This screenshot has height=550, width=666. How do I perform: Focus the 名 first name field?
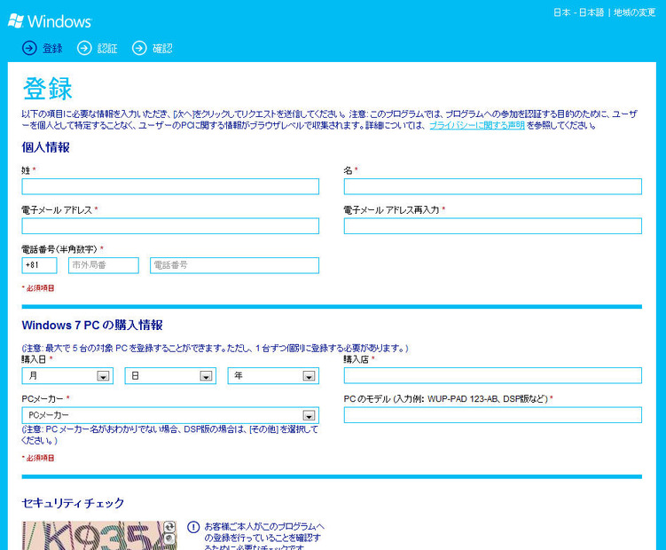(x=493, y=186)
